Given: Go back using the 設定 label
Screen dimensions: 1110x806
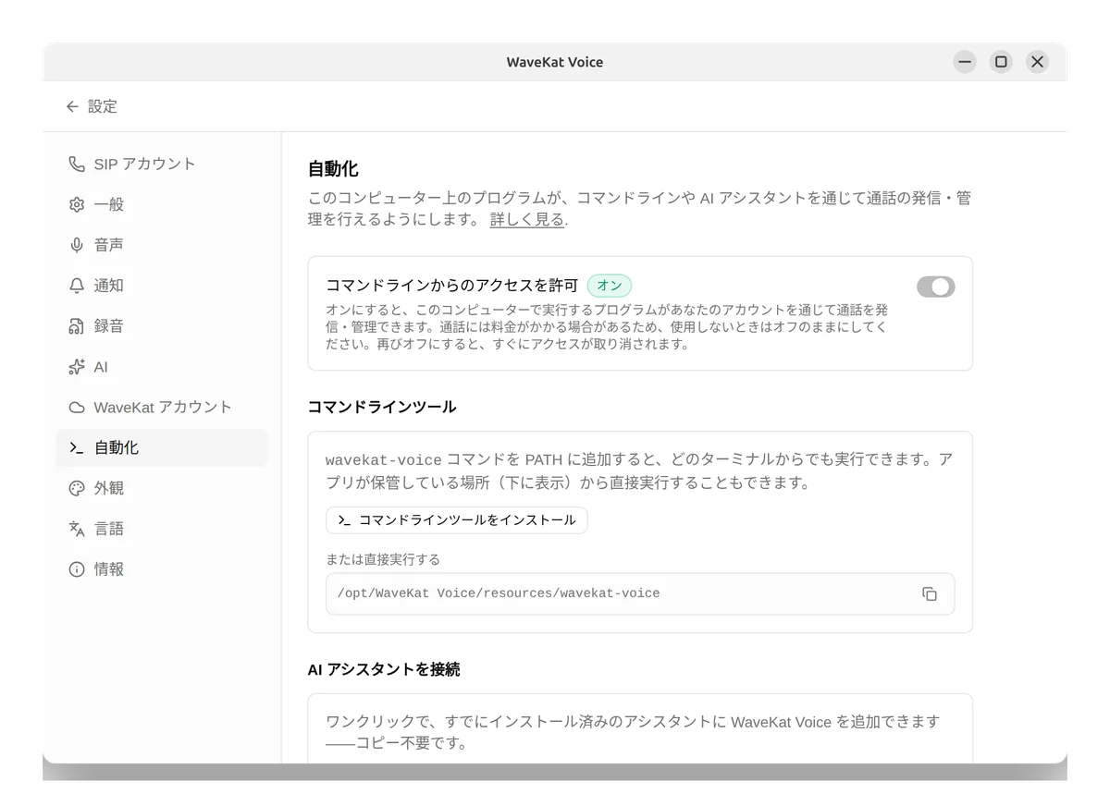Looking at the screenshot, I should tap(103, 106).
